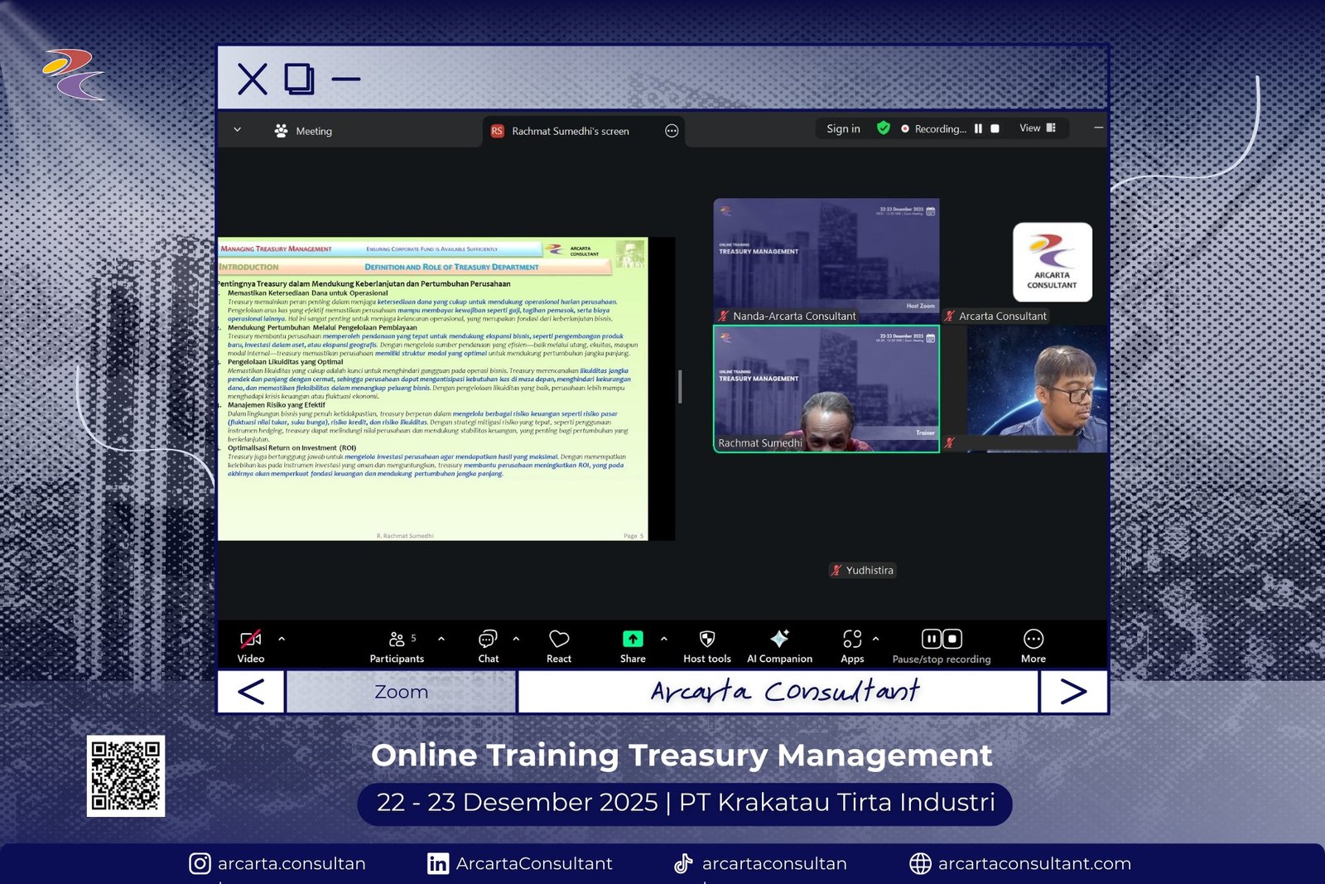The height and width of the screenshot is (884, 1325).
Task: Select Rachmat Sumedhi's video thumbnail
Action: coord(826,389)
